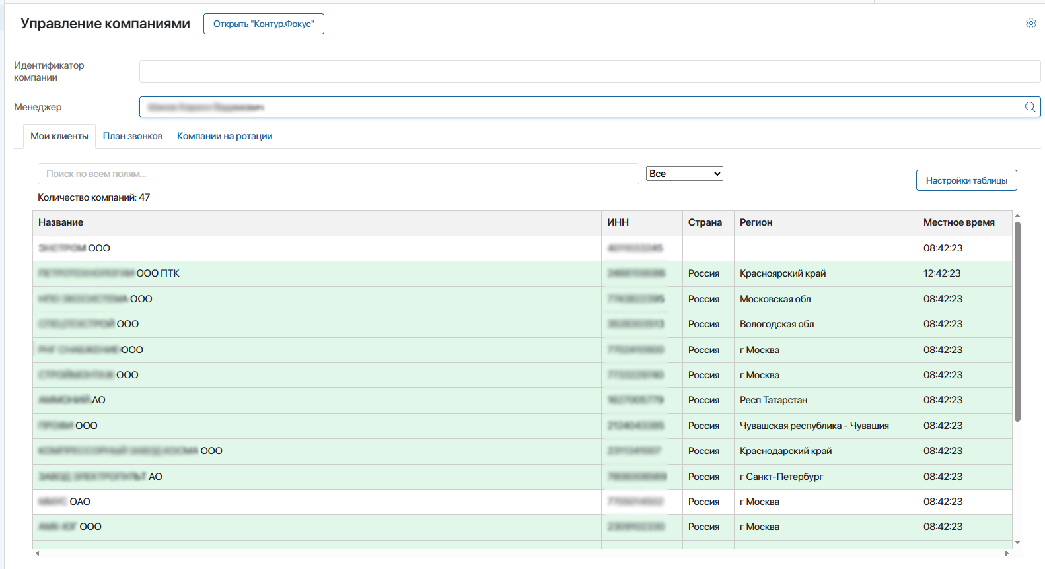The height and width of the screenshot is (569, 1045).
Task: Focus the "Менеджер" input field
Action: [580, 107]
